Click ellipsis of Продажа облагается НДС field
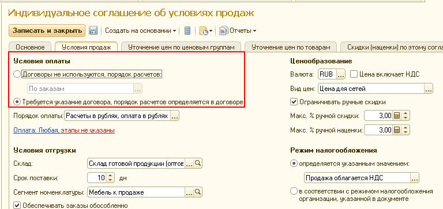443x209 pixels. (x=415, y=178)
